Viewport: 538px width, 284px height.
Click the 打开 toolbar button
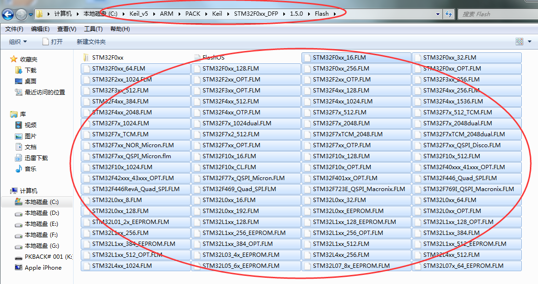coord(52,42)
